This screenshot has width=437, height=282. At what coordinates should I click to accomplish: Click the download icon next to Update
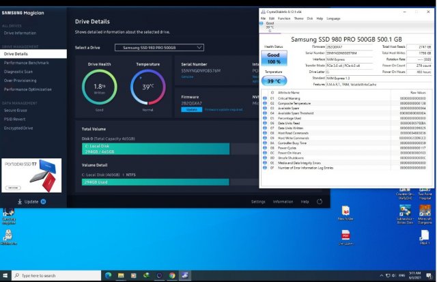(x=20, y=202)
